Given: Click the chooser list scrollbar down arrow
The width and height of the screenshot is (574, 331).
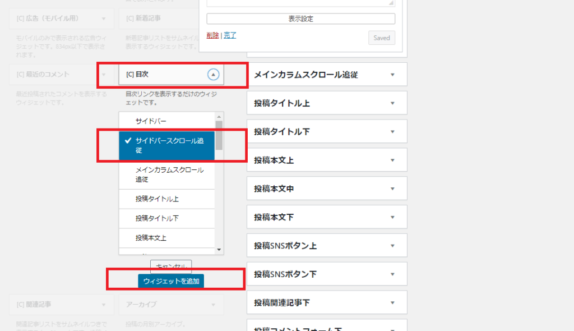Looking at the screenshot, I should 219,250.
